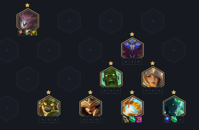Select the purple fist item under Vel'Koz

point(139,119)
